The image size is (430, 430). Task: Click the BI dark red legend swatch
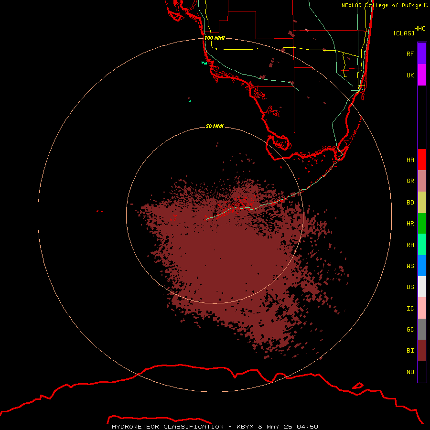422,351
